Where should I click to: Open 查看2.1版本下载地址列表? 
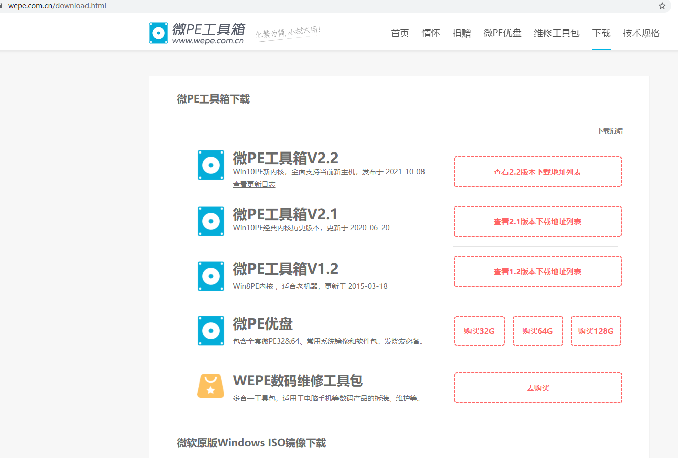pos(538,221)
